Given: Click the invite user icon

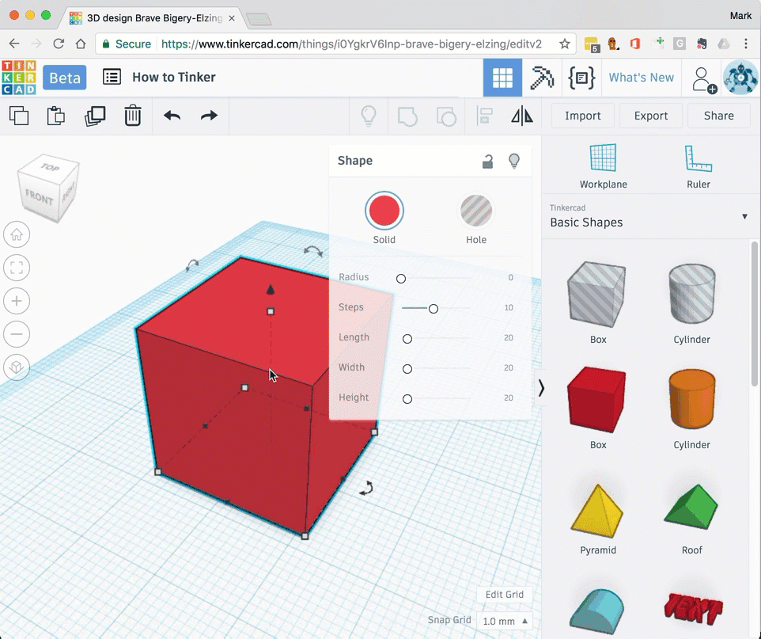Looking at the screenshot, I should point(703,80).
